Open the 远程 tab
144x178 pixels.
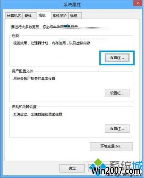75,16
